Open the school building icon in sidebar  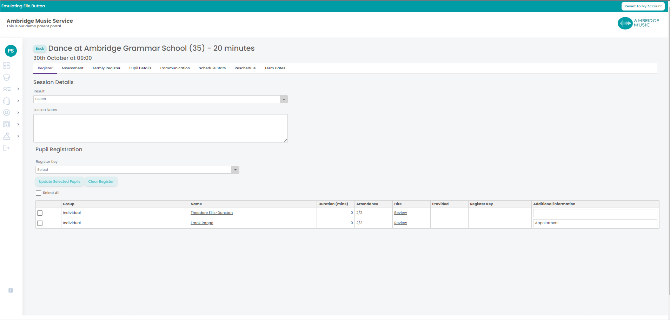click(6, 136)
